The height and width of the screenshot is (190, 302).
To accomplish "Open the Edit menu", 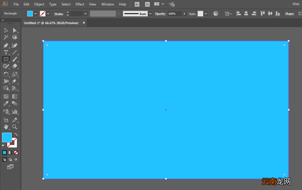I will [x=26, y=4].
